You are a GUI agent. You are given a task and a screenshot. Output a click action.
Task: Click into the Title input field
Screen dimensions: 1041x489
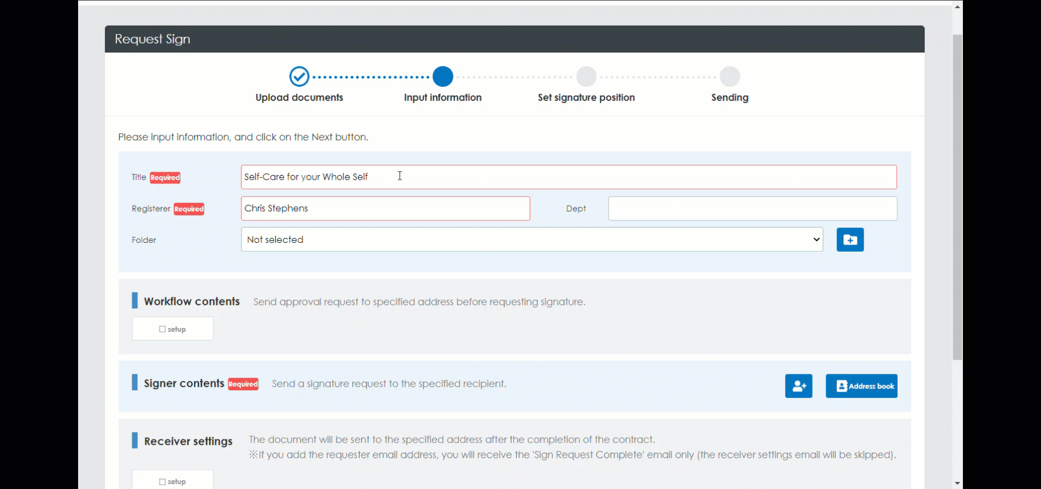coord(569,177)
